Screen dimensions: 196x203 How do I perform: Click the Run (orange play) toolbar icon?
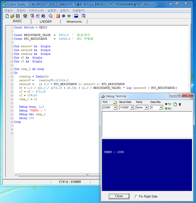pyautogui.click(x=58, y=16)
